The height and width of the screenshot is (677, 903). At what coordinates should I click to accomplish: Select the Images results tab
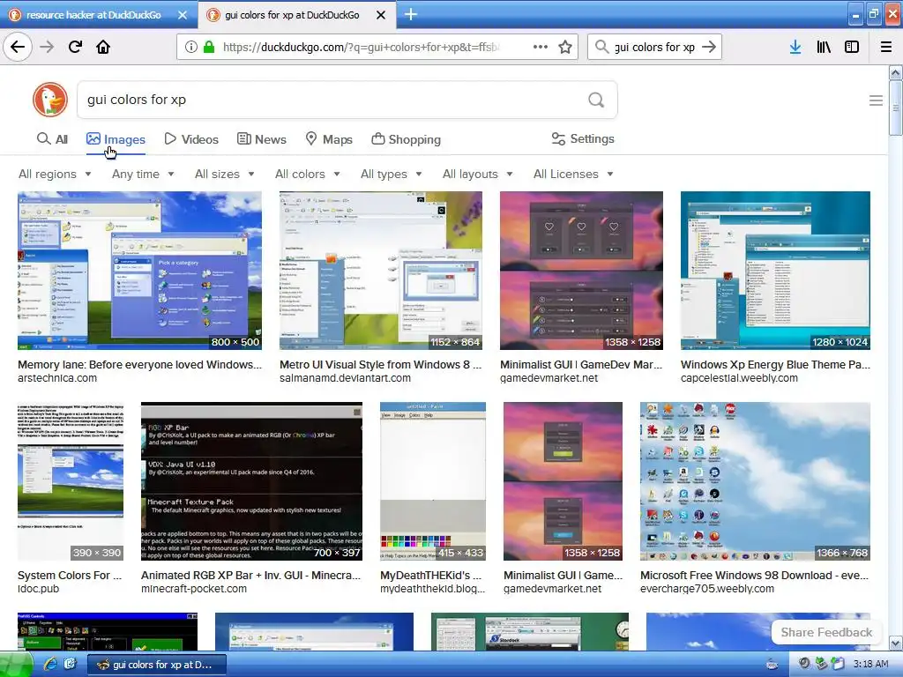click(116, 139)
